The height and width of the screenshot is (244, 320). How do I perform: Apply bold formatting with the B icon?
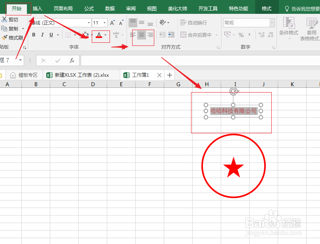click(34, 35)
